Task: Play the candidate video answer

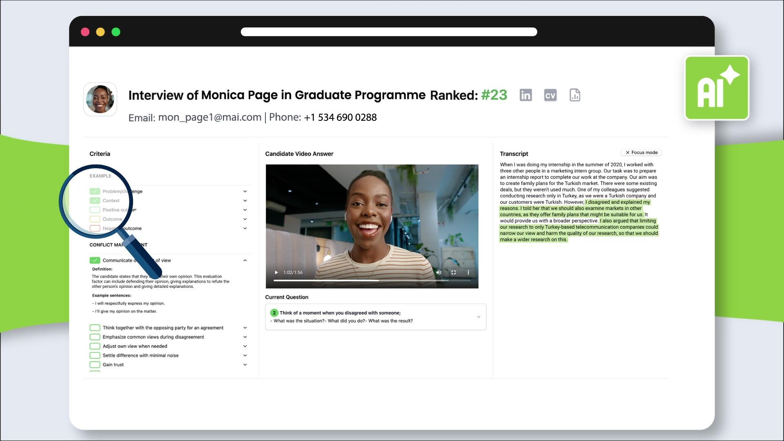Action: pos(276,272)
